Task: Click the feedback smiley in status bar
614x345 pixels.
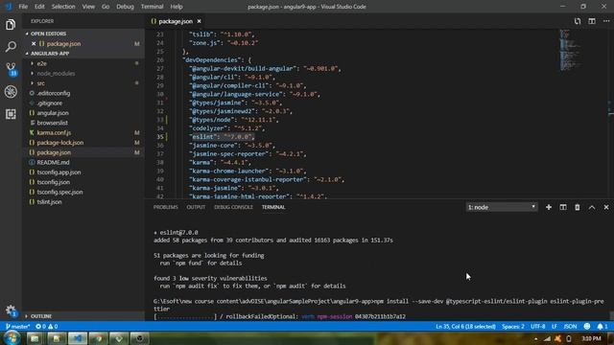Action: tap(586, 327)
